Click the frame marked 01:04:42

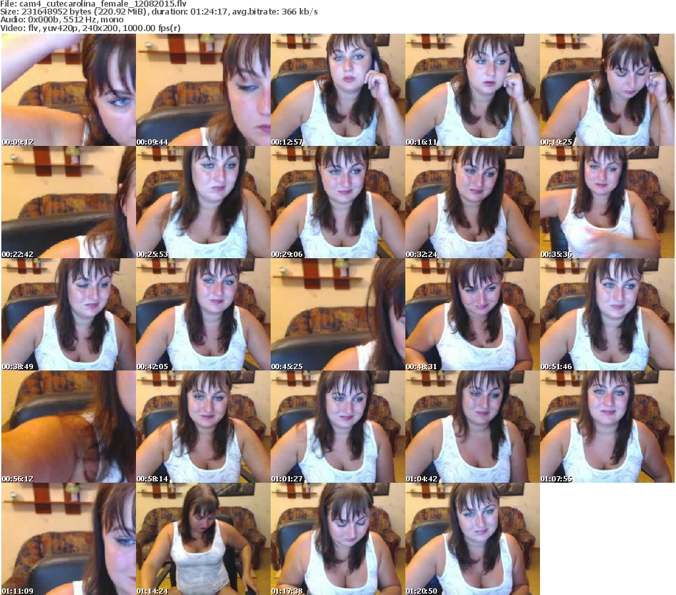click(473, 427)
